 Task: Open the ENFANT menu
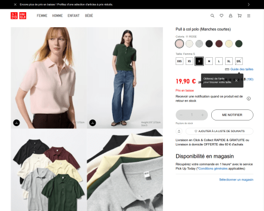click(x=73, y=16)
